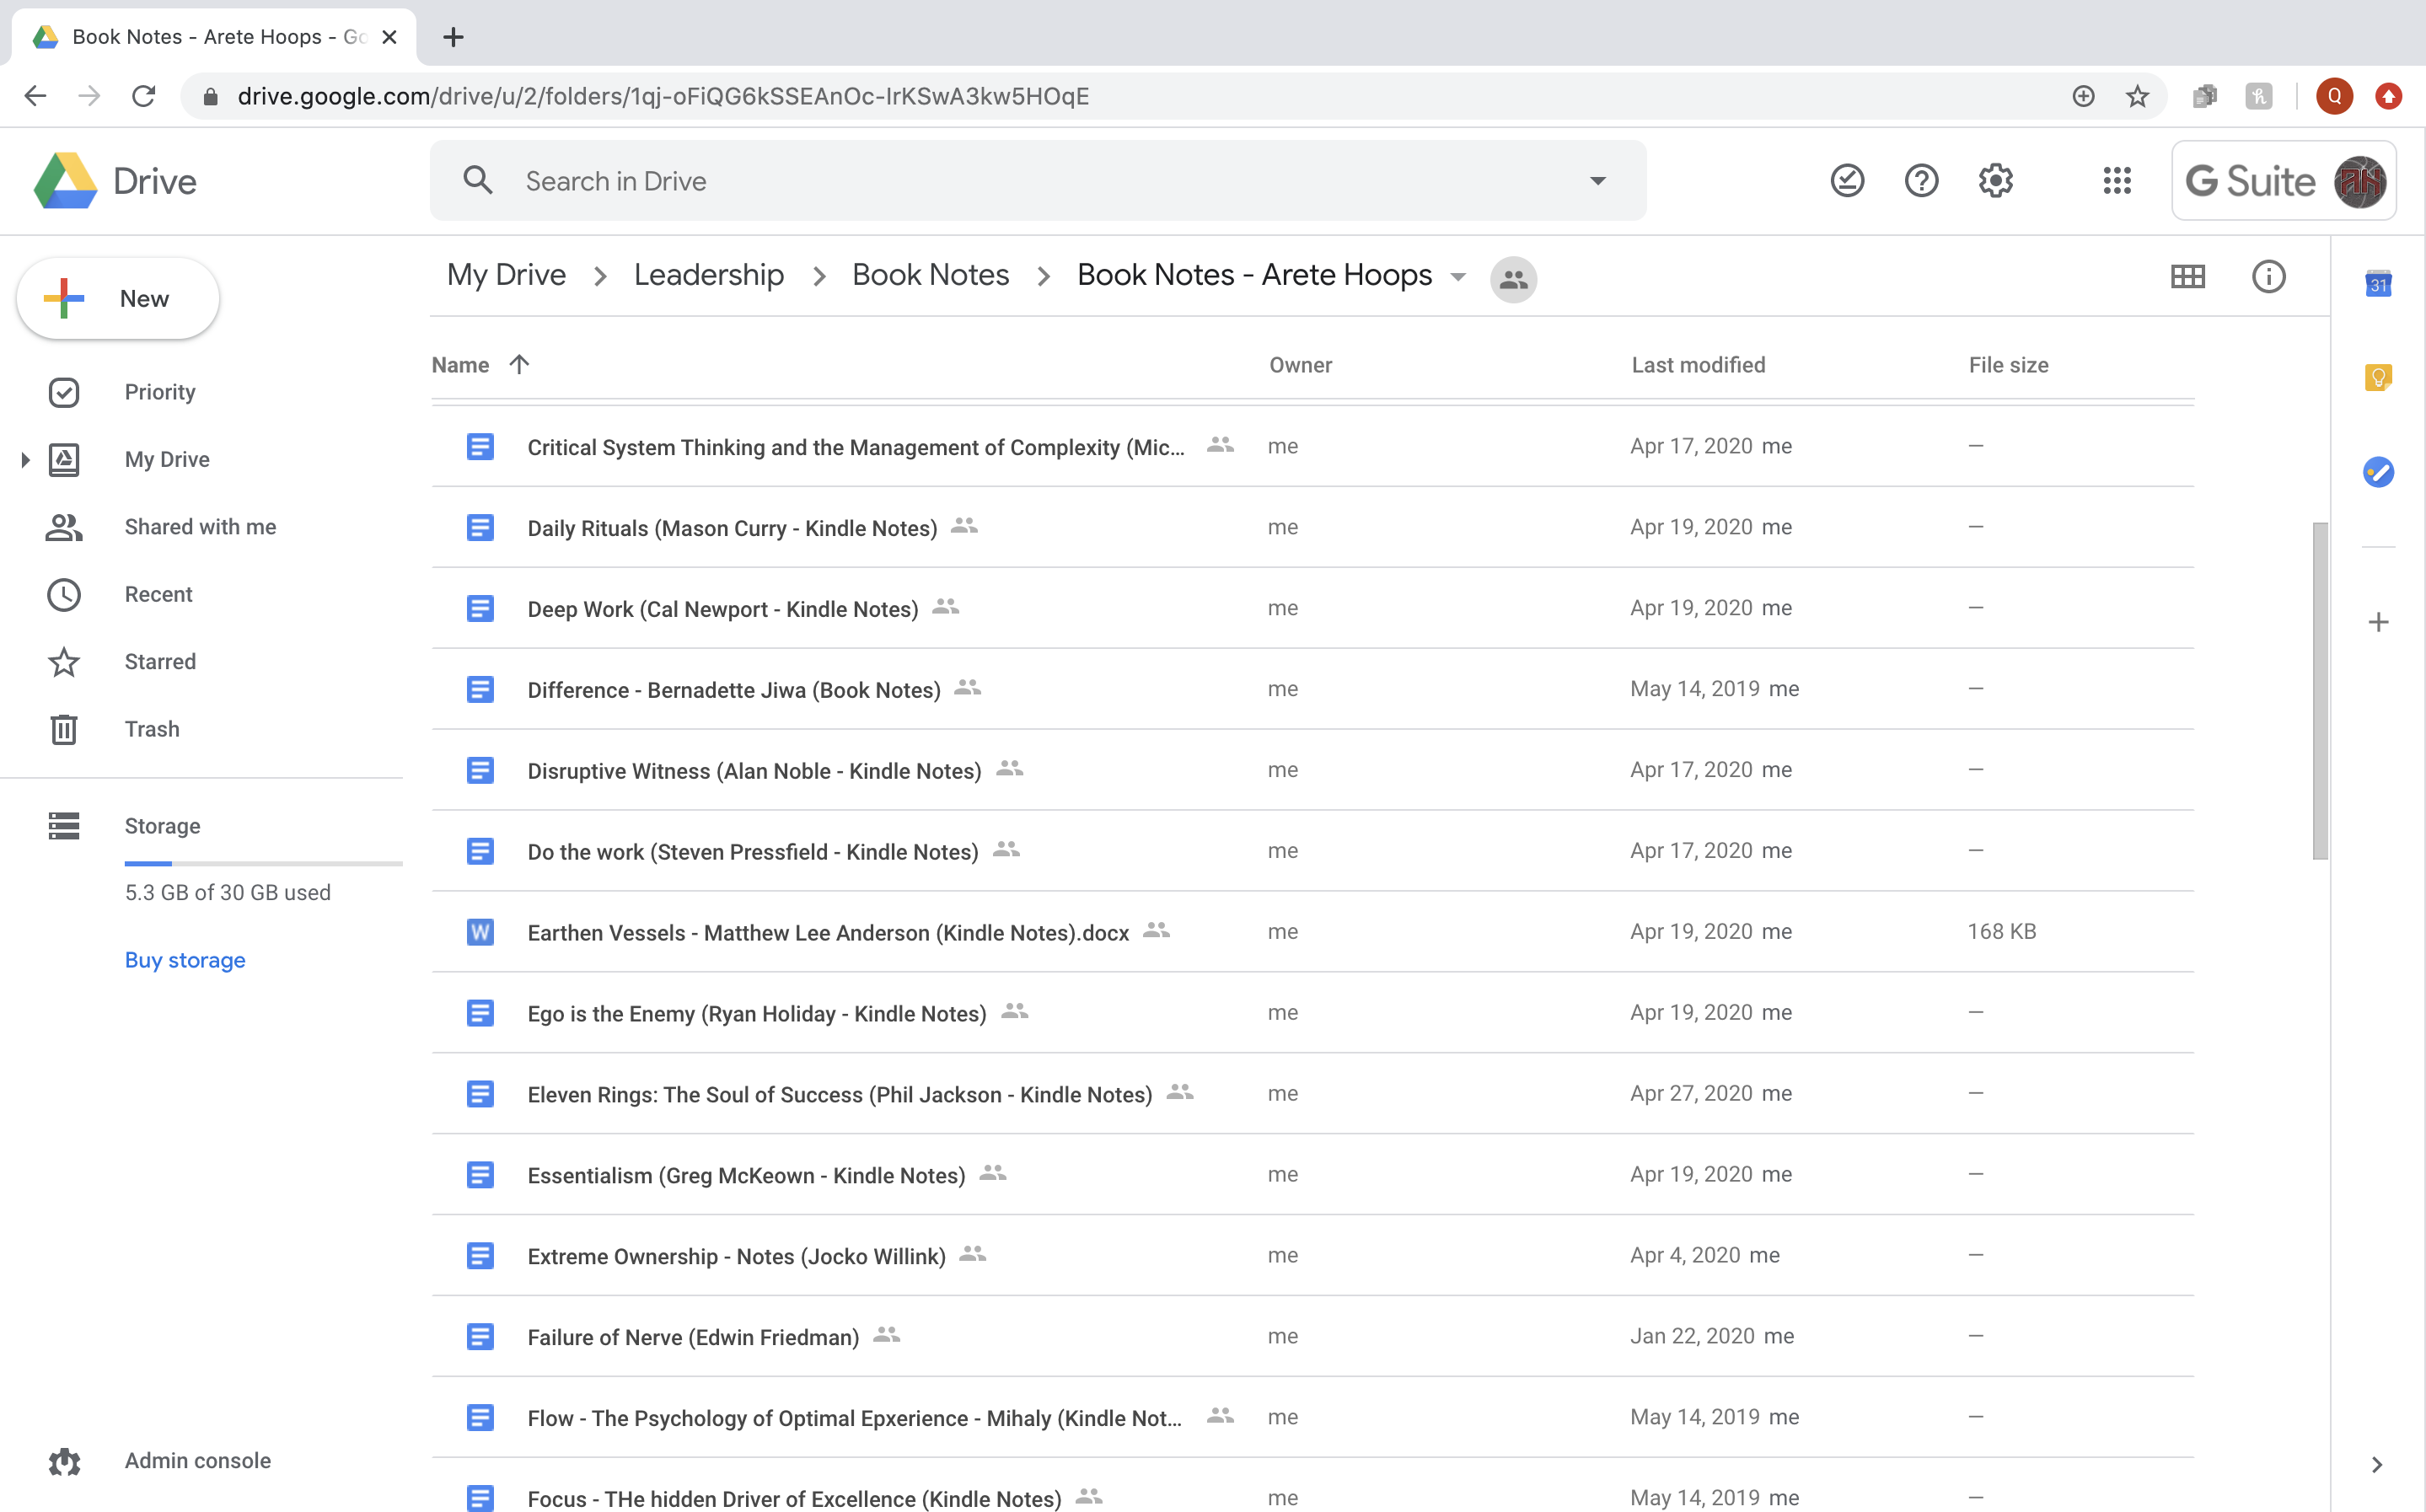Open the Settings gear icon

point(1995,181)
